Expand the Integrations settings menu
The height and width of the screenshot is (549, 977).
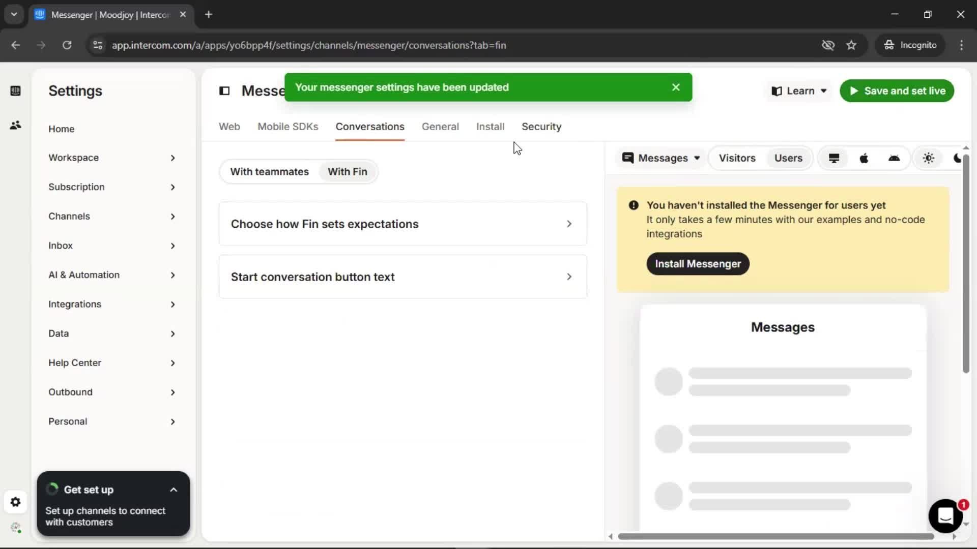point(112,304)
